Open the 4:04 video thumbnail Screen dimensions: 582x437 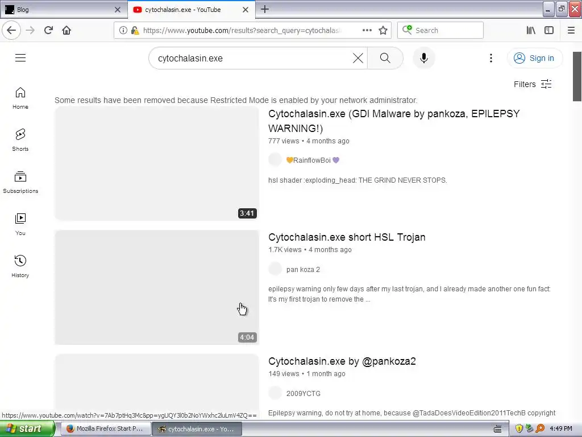click(x=157, y=287)
